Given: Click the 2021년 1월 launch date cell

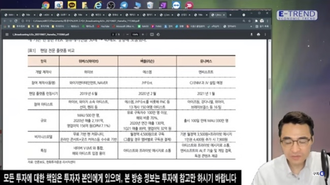Looking at the screenshot, I should 206,94.
